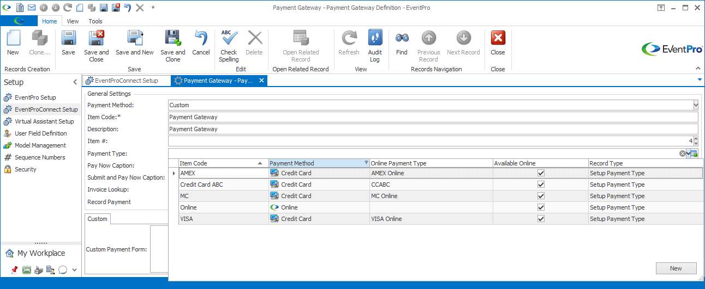Select the Custom tab
The height and width of the screenshot is (289, 705).
pyautogui.click(x=98, y=219)
